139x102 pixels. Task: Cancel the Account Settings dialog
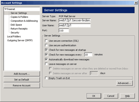point(111,96)
